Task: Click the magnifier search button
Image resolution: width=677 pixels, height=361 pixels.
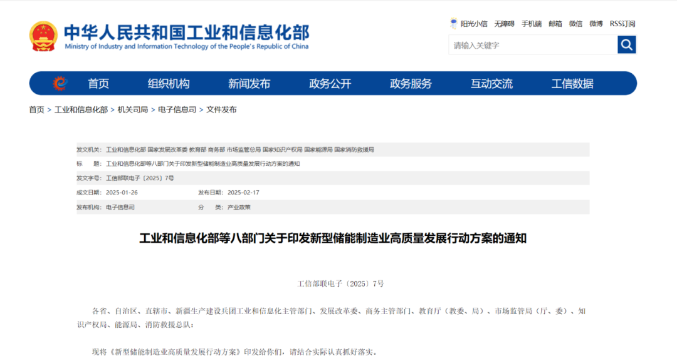Action: (x=626, y=44)
